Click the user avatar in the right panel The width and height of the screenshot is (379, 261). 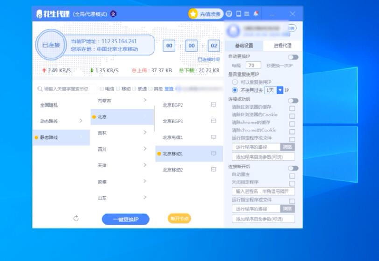233,31
